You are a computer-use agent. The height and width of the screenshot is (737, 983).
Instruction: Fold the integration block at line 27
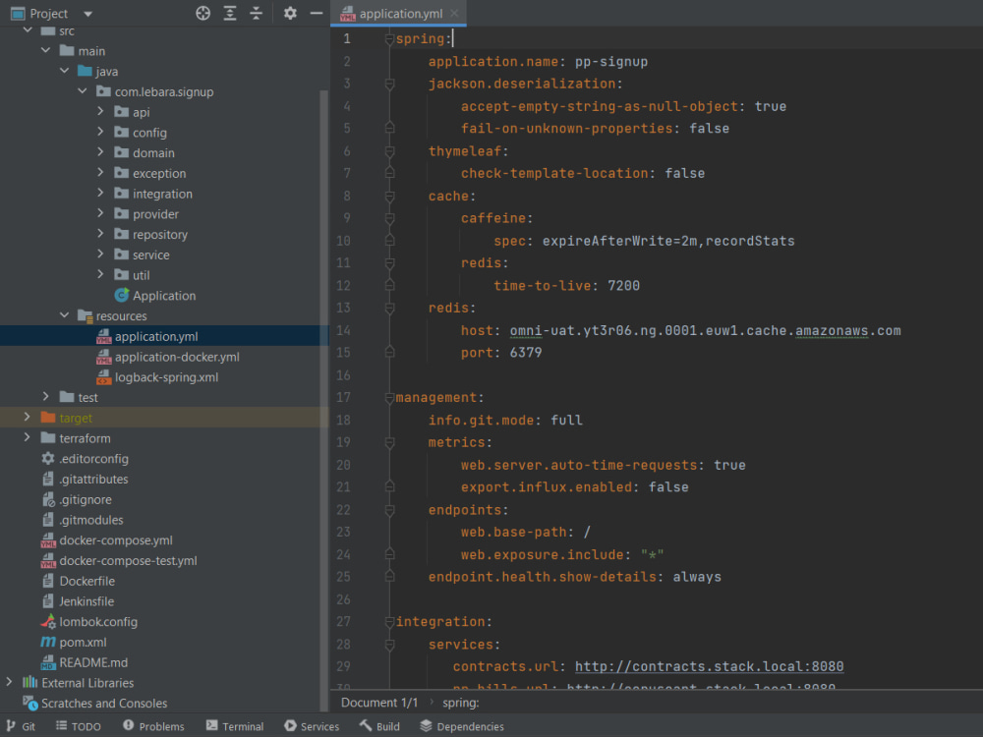389,622
